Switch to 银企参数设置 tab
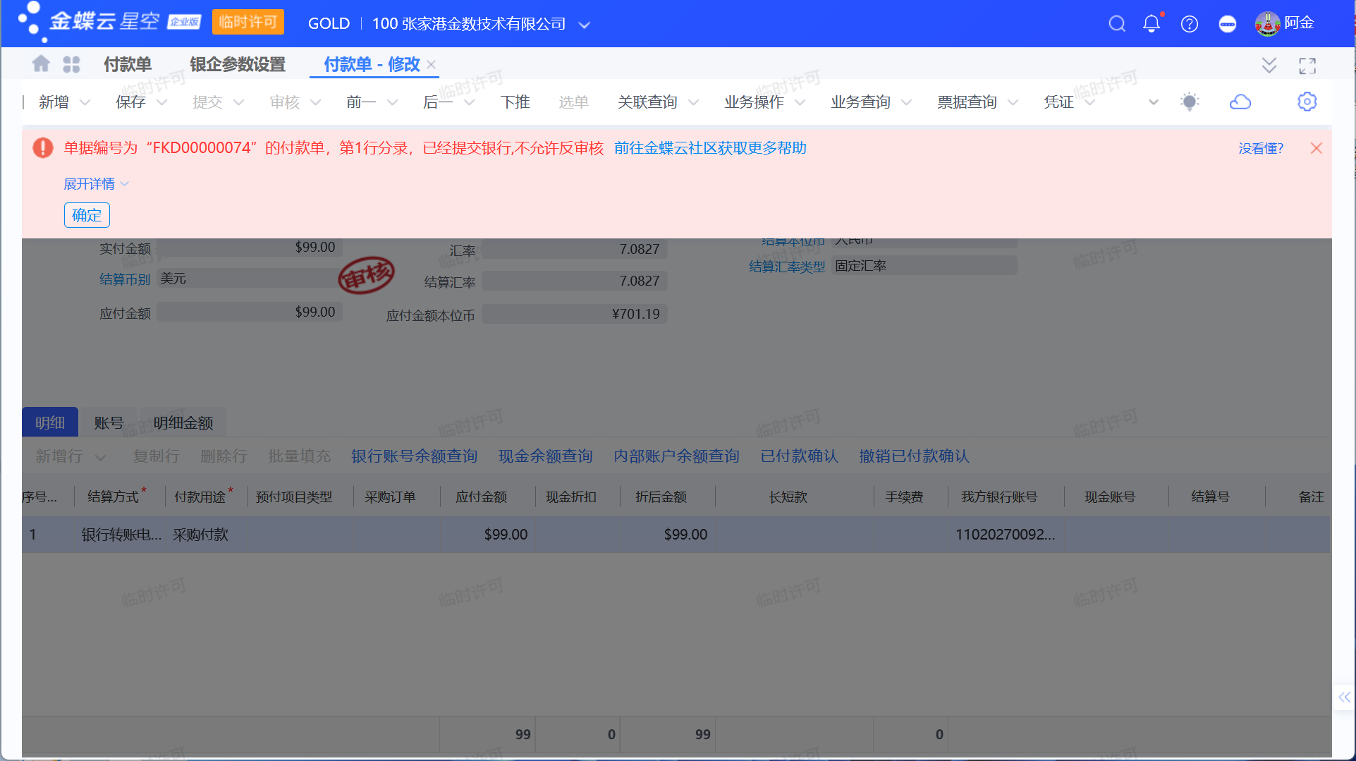This screenshot has height=761, width=1356. point(238,64)
